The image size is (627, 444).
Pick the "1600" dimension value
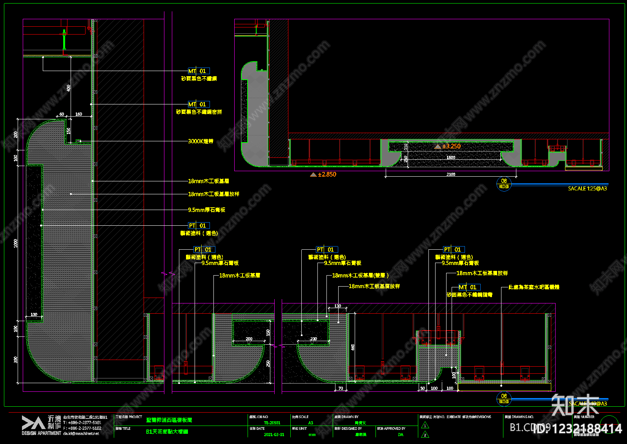click(451, 157)
